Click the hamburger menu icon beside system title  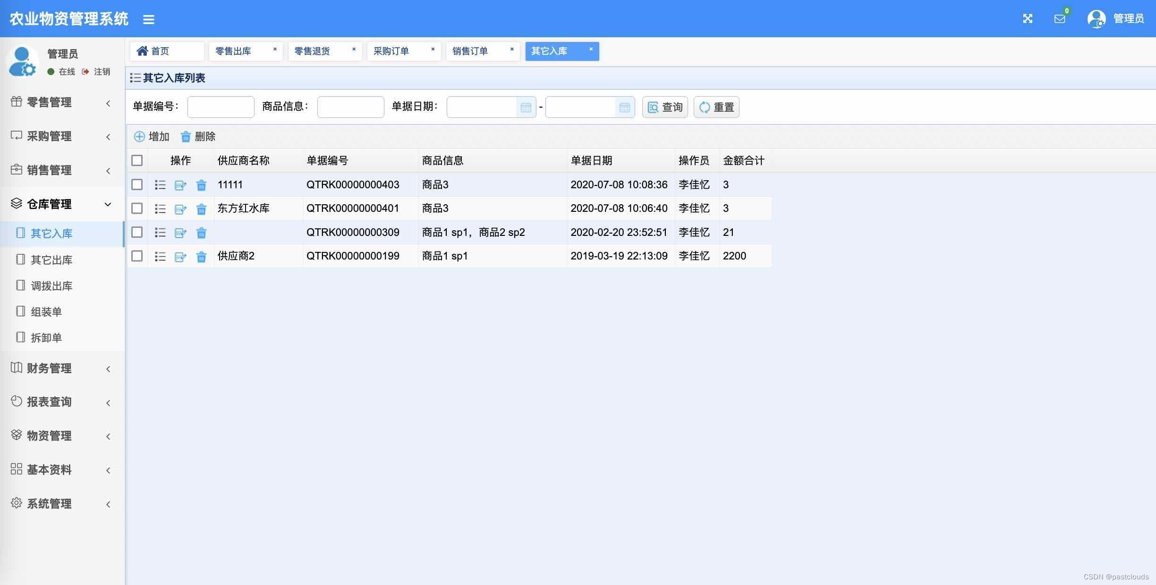coord(149,19)
